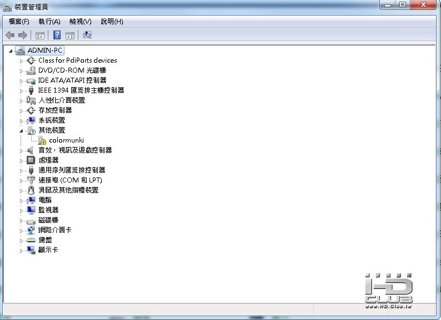Click the Forward arrow toolbar icon
This screenshot has width=441, height=320.
tap(22, 35)
